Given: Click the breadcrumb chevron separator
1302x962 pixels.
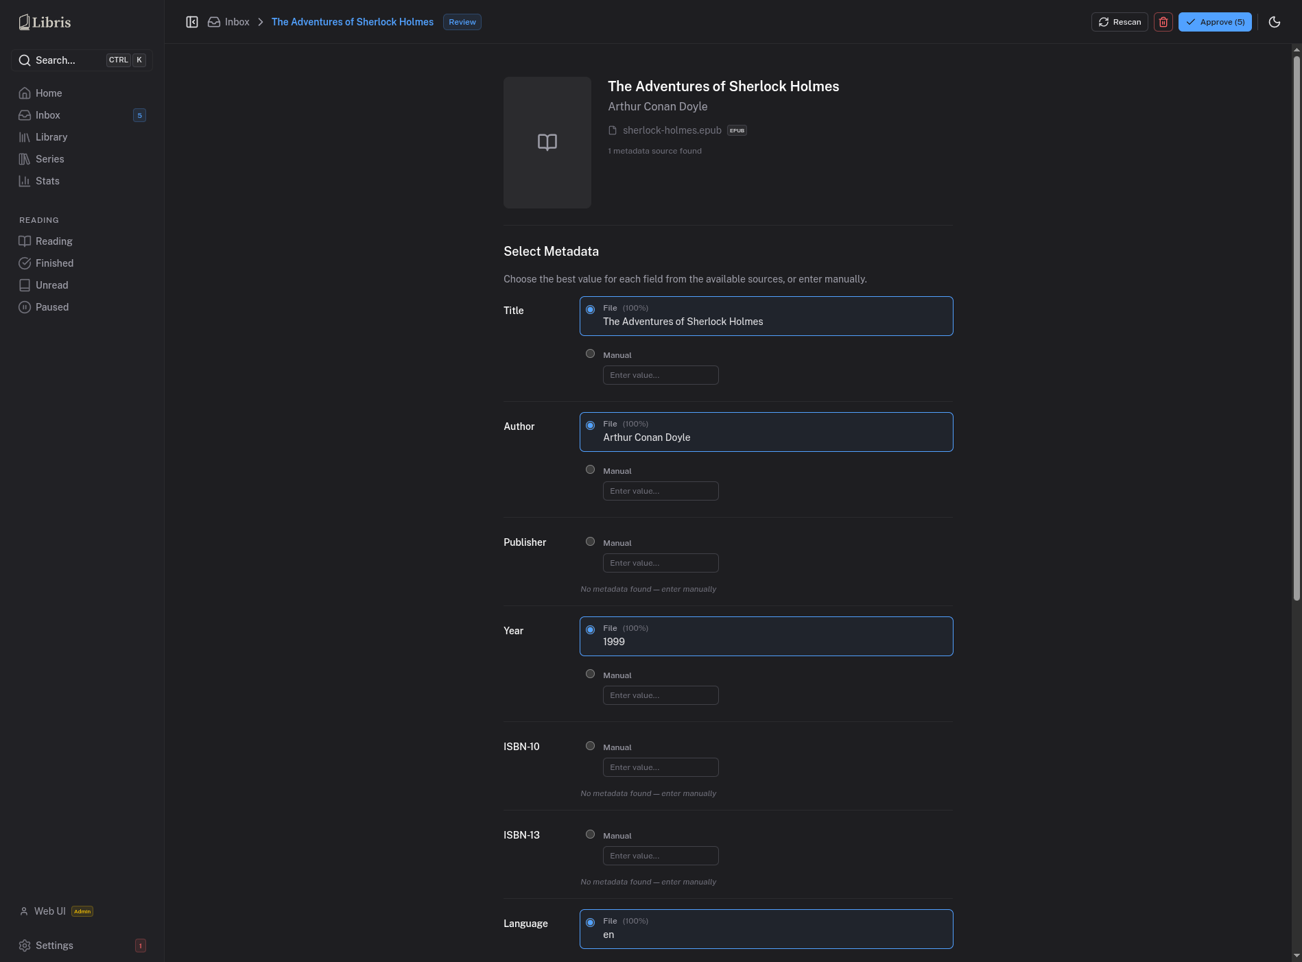Looking at the screenshot, I should [x=261, y=22].
